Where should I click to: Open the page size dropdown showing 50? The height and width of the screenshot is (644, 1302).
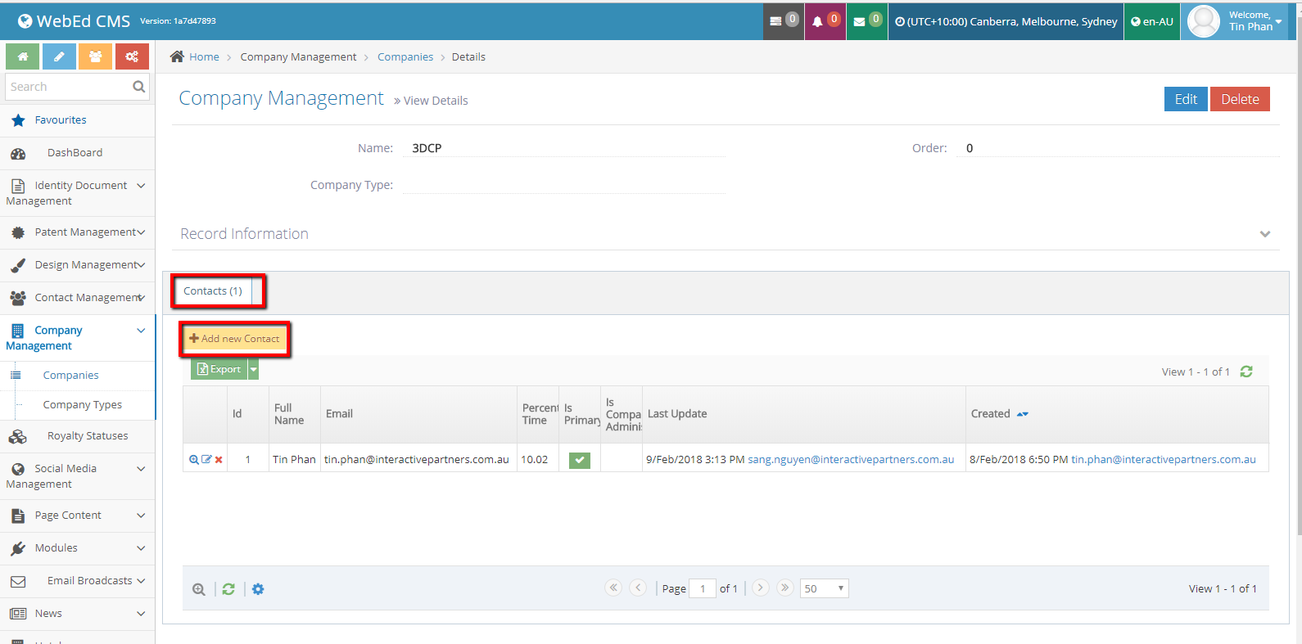click(824, 588)
